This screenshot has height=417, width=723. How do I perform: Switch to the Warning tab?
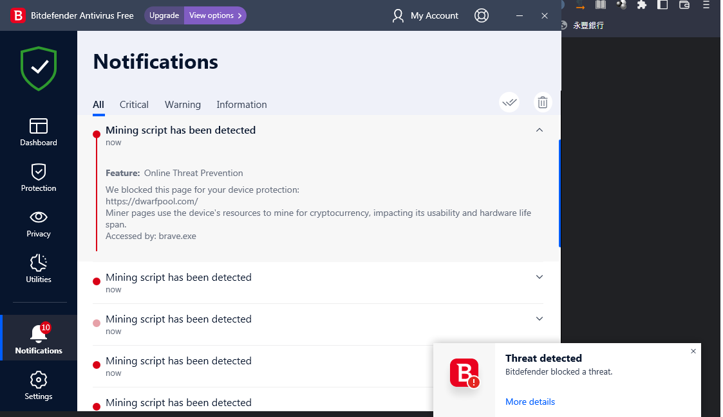tap(183, 105)
